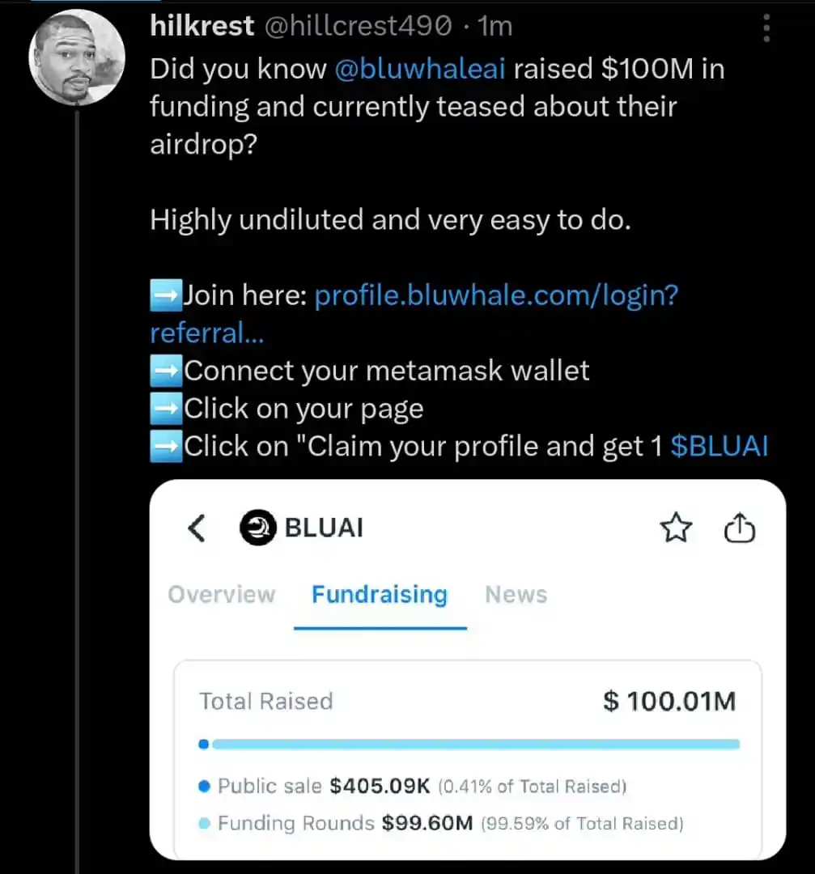The width and height of the screenshot is (815, 874).
Task: Go back using the left chevron arrow
Action: 196,528
